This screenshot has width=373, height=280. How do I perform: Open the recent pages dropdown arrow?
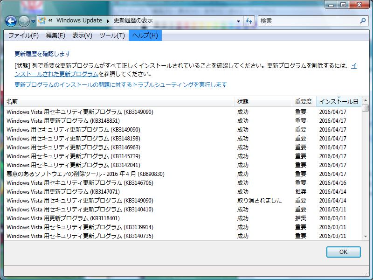33,21
